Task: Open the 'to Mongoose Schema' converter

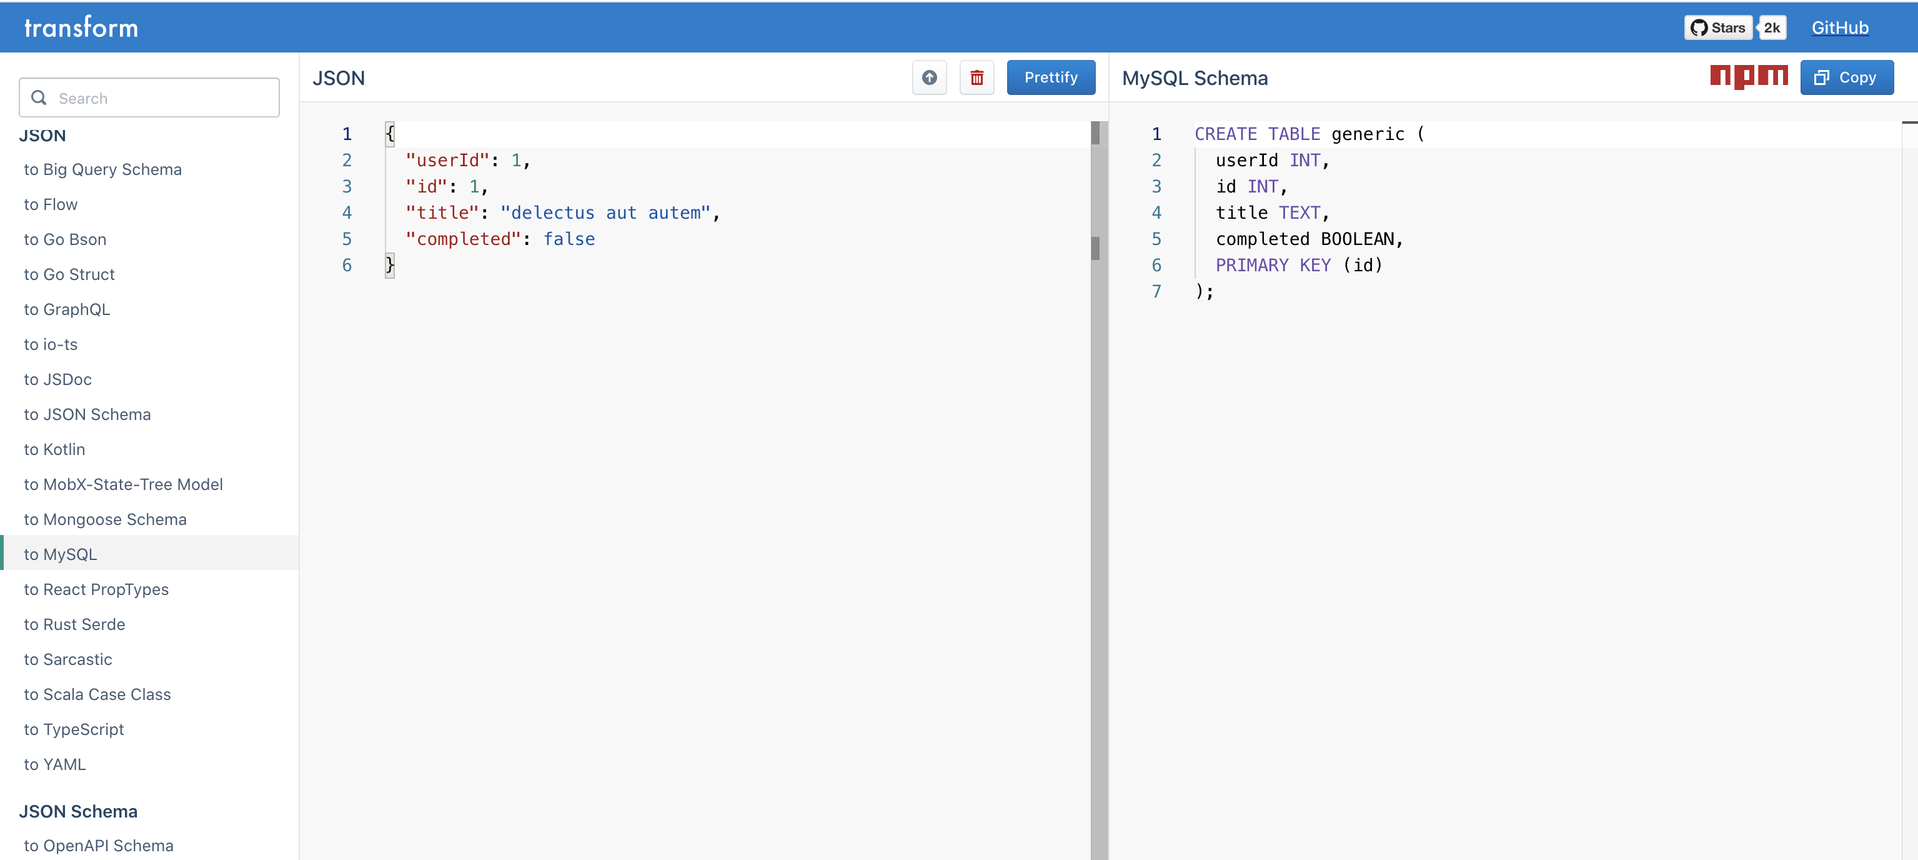Action: coord(105,519)
